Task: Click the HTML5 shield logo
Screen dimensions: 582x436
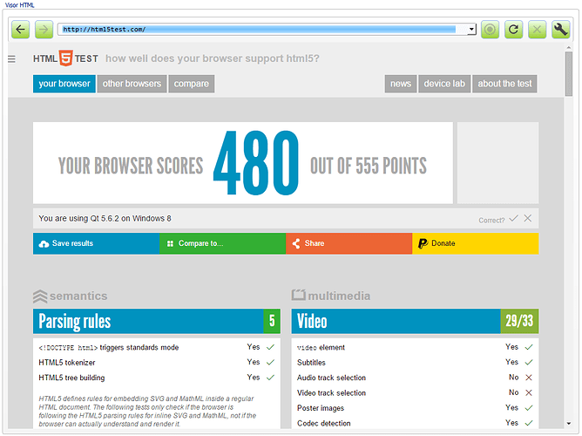Action: (x=65, y=58)
